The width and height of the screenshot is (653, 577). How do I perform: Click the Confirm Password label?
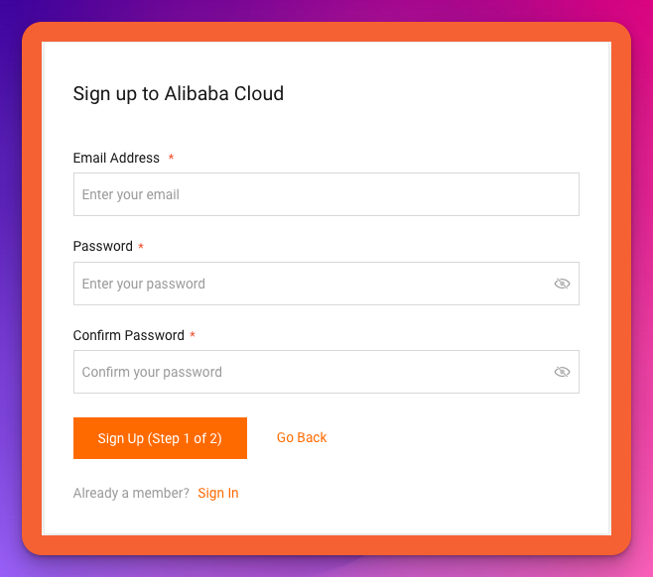click(129, 335)
